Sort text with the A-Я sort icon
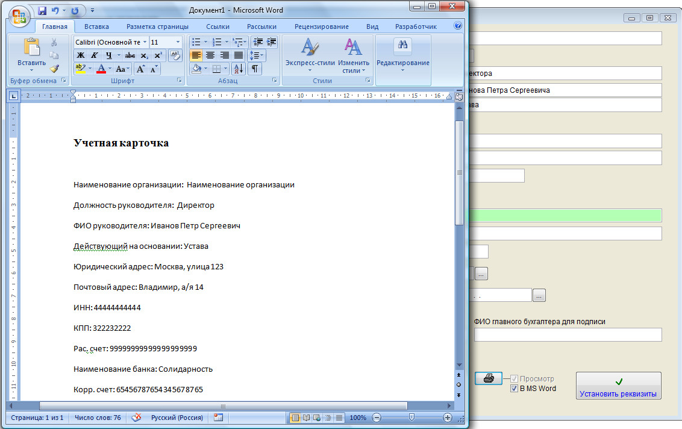Screen dimensions: 682x429 coord(239,69)
